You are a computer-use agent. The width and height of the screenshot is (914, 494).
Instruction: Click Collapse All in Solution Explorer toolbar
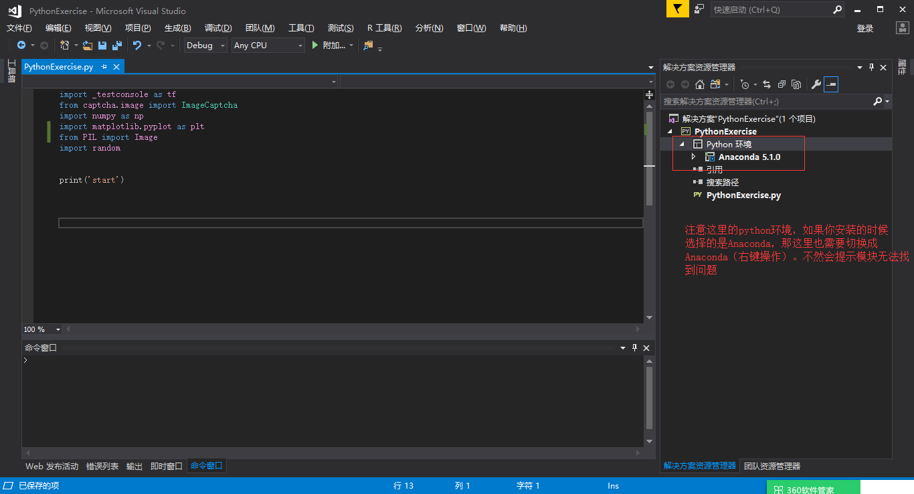tap(781, 84)
